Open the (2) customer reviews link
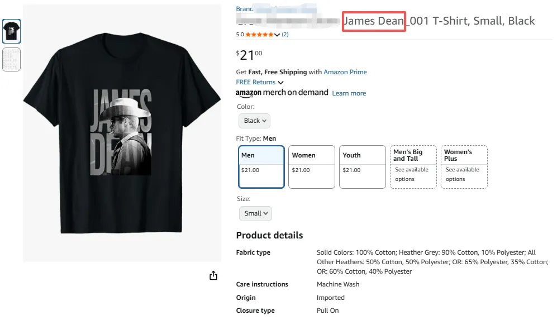The height and width of the screenshot is (320, 557). [x=285, y=35]
